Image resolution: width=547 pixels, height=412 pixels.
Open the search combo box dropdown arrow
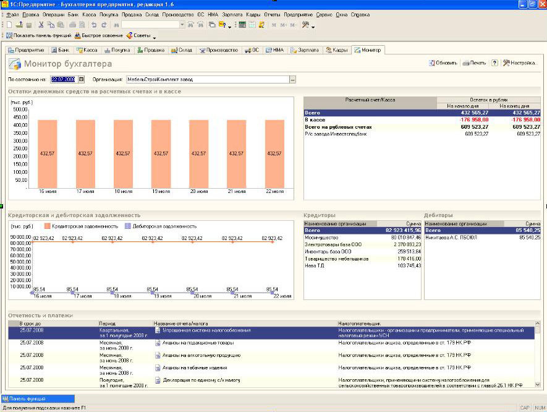coord(182,25)
